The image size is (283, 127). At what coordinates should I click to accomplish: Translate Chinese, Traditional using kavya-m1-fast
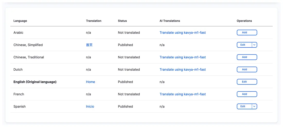183,57
